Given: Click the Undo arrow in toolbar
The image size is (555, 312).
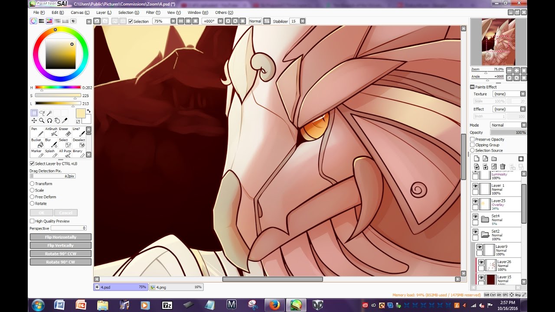Looking at the screenshot, I should 97,21.
